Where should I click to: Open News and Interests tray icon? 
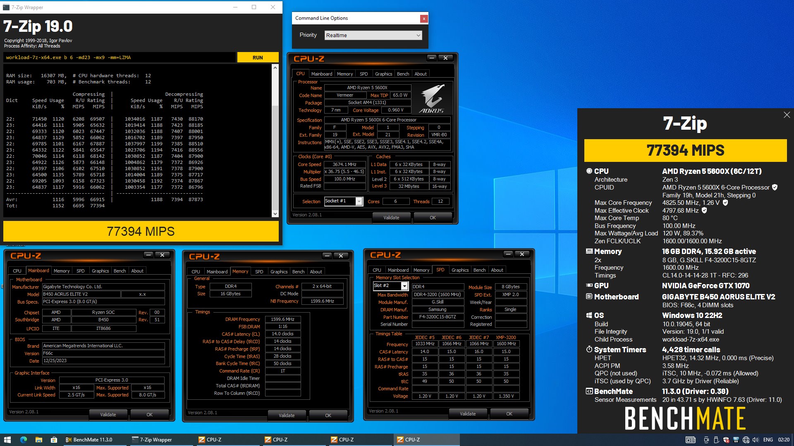click(x=690, y=440)
